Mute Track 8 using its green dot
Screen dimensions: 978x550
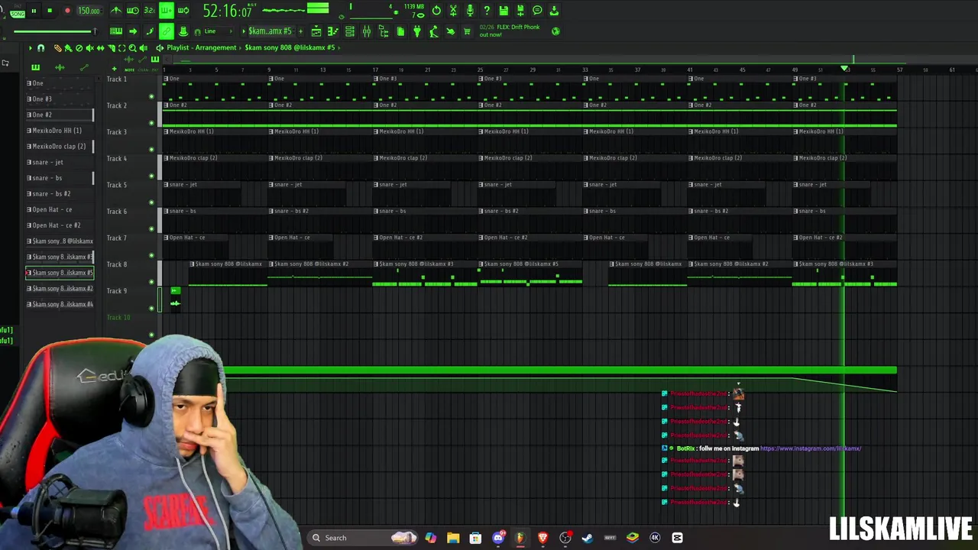click(x=151, y=282)
